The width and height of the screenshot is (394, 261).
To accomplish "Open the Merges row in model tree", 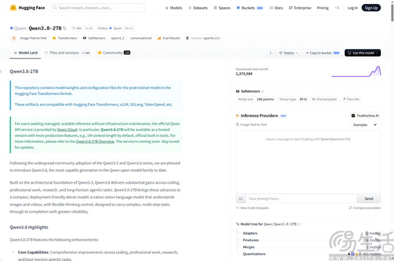I will point(311,247).
